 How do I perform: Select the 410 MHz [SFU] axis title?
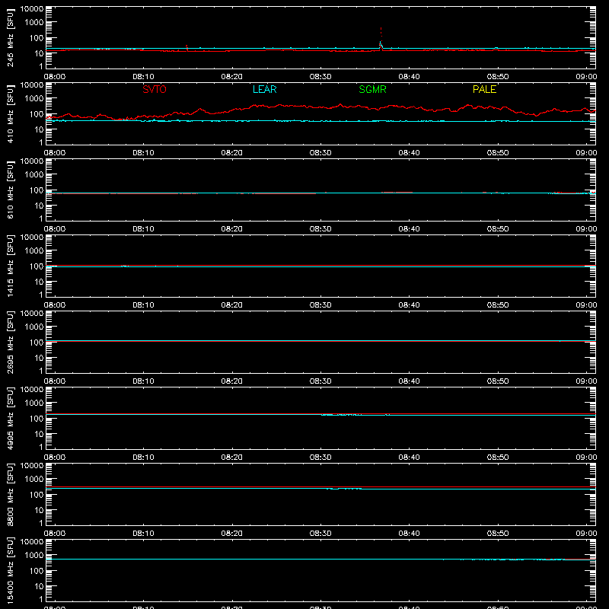click(11, 113)
